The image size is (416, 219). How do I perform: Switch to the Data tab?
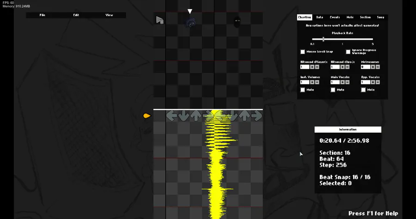[320, 17]
